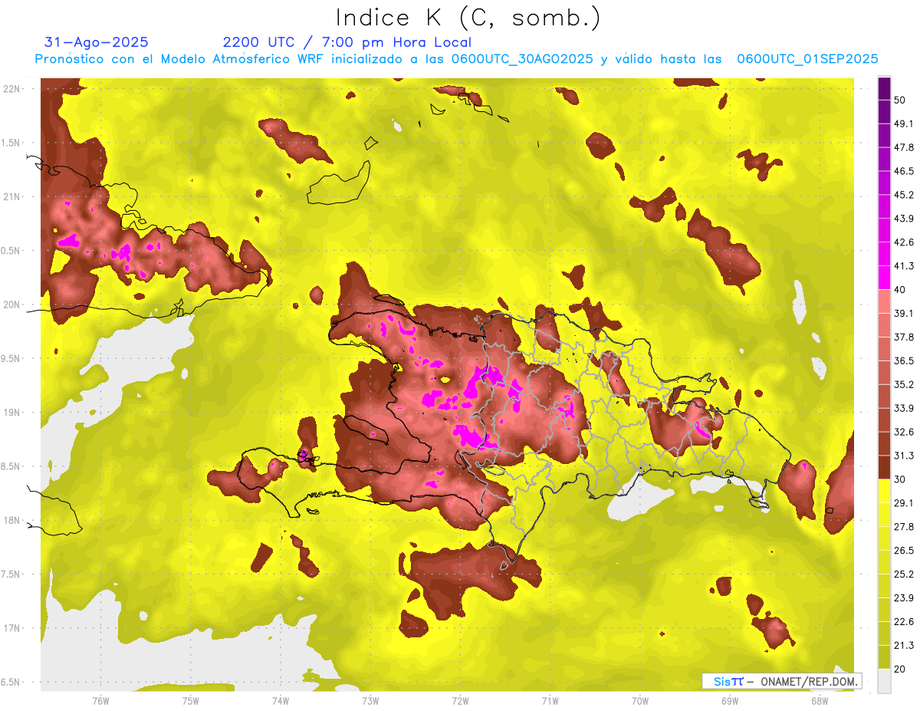
Task: Select the '42.6' color scale value
Action: [904, 242]
